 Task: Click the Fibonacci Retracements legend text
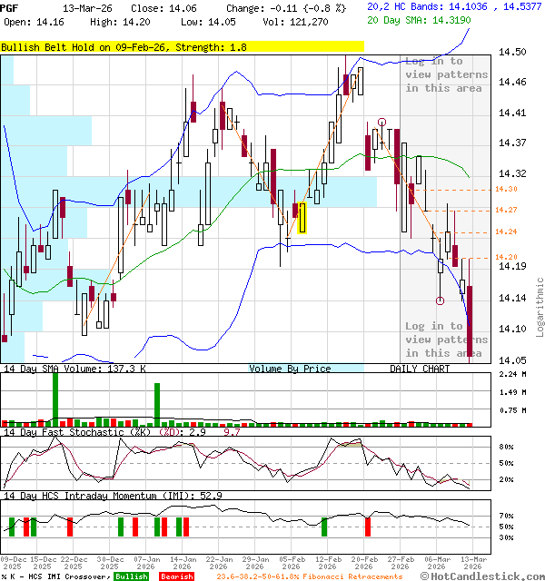(309, 576)
